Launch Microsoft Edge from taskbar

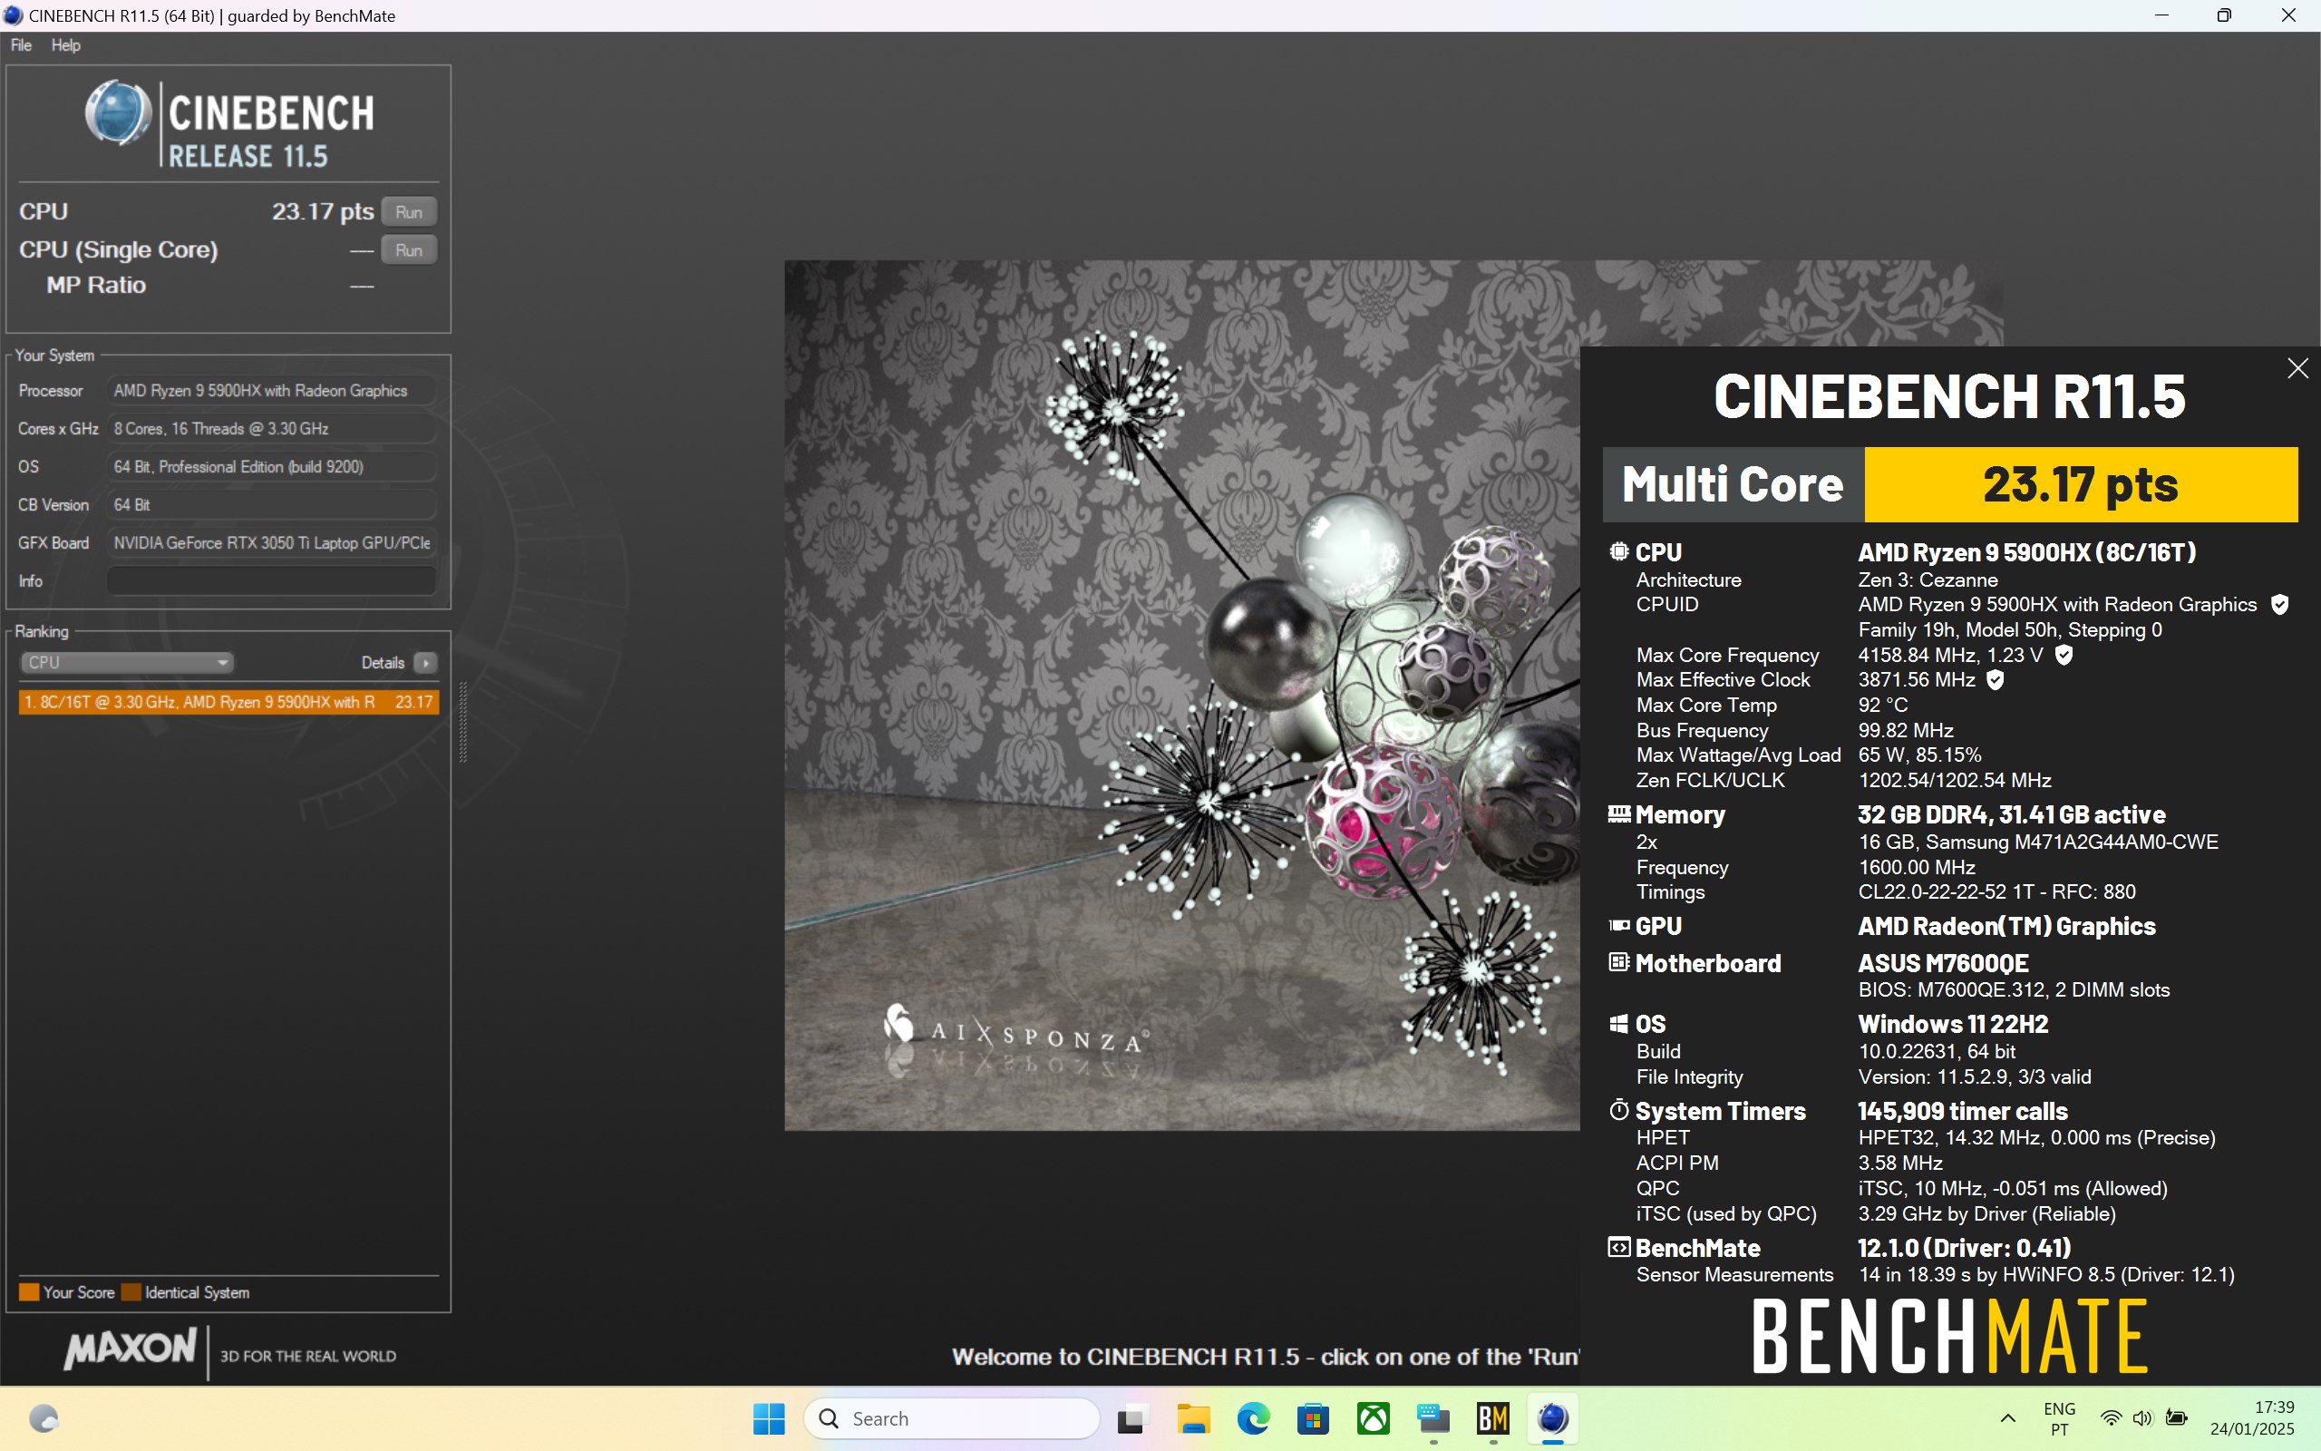[1253, 1418]
